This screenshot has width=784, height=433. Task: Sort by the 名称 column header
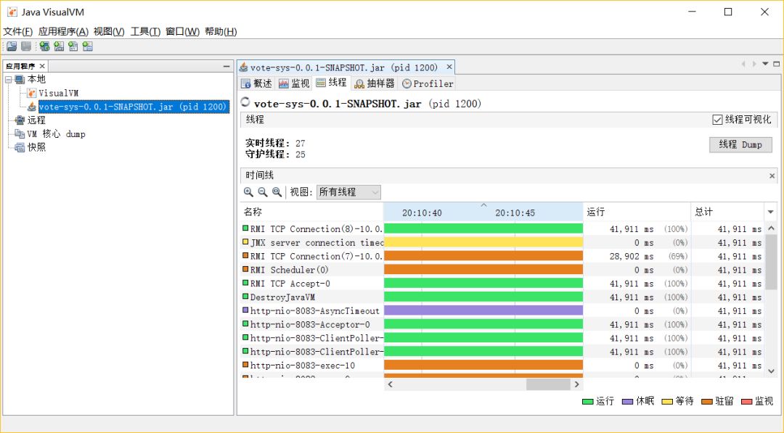pyautogui.click(x=311, y=212)
